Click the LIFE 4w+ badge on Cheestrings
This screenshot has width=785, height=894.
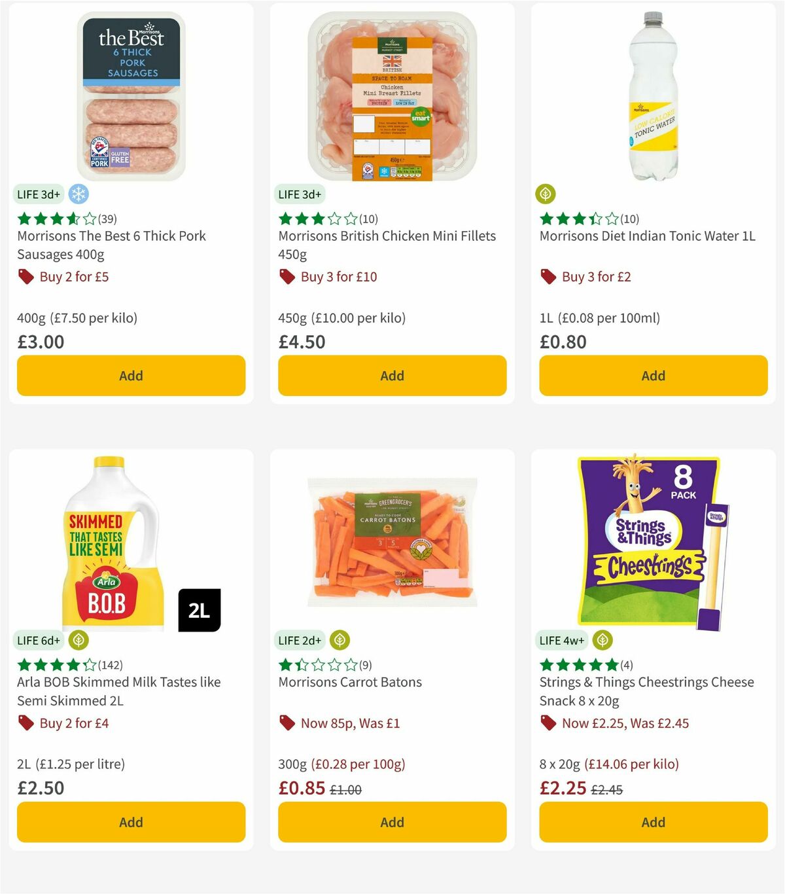[x=561, y=640]
